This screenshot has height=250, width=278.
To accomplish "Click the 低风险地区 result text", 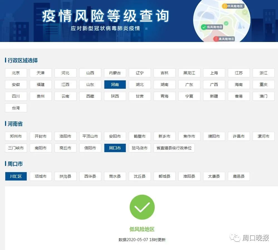I will point(142,229).
